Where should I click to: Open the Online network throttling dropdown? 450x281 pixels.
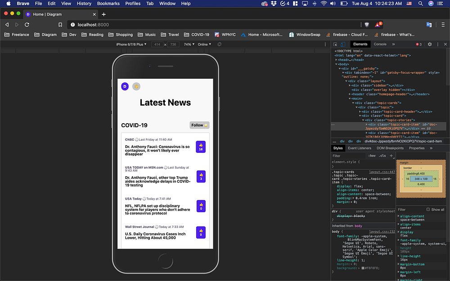coord(205,45)
